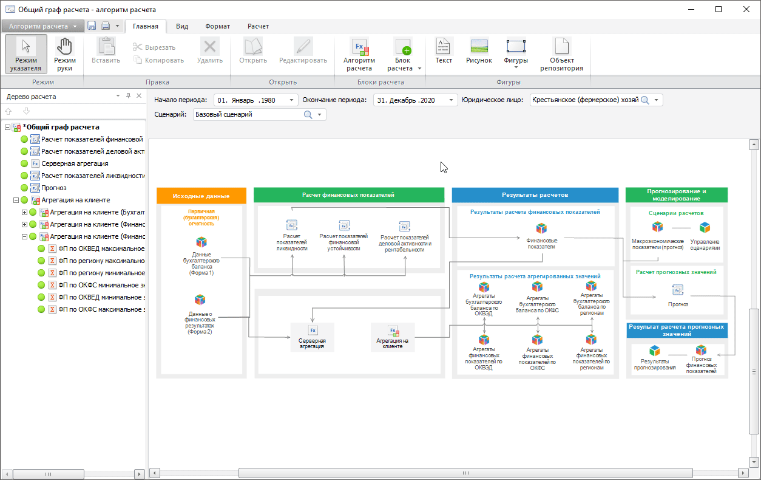
Task: Click the diagram's vertical scrollbar thumb
Action: pos(754,371)
